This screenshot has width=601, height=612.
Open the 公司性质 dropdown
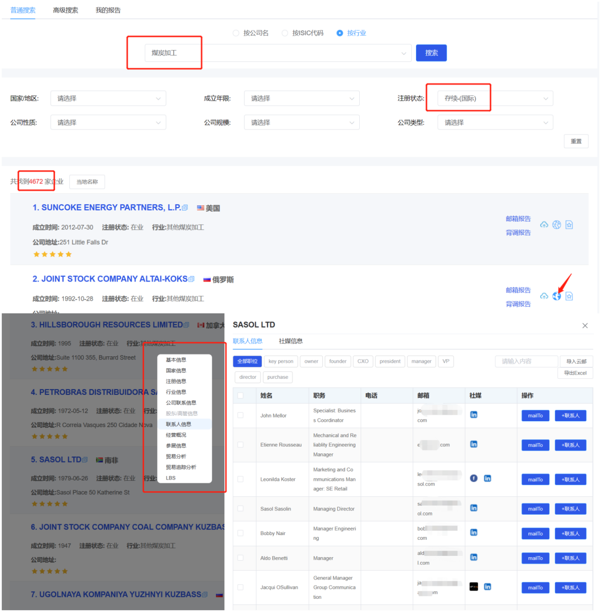coord(108,122)
